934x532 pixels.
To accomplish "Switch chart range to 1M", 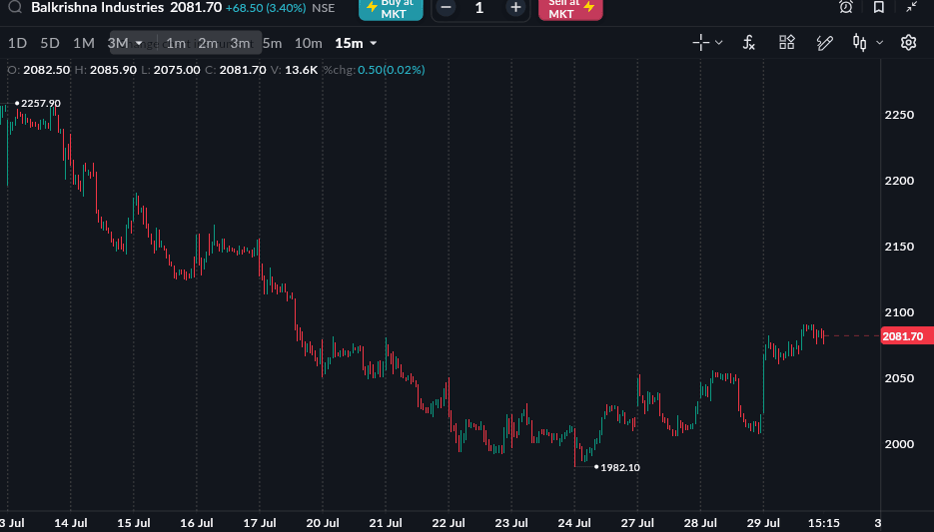I will (84, 44).
